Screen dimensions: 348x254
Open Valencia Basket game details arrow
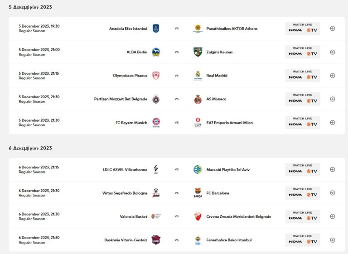pos(332,216)
